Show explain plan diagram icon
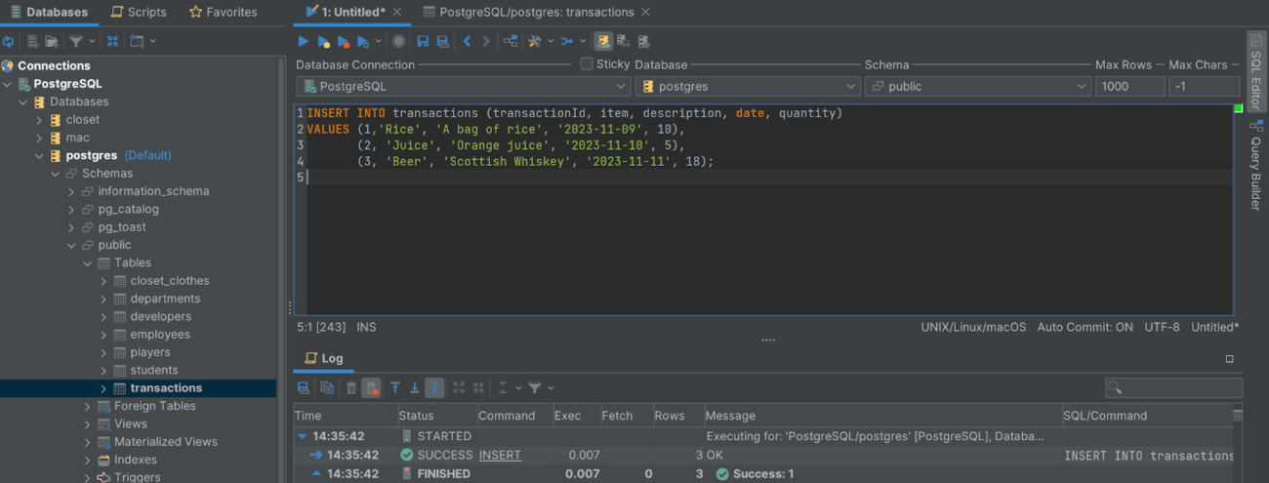 click(511, 41)
